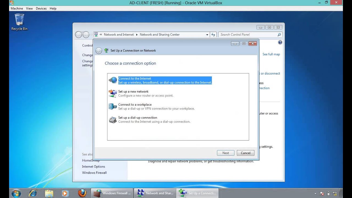Open the breadcrumb double-chevron overflow
This screenshot has width=352, height=198.
(101, 35)
